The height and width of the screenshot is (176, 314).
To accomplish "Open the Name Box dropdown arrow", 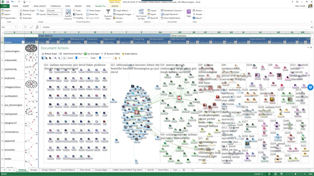I will [16, 27].
